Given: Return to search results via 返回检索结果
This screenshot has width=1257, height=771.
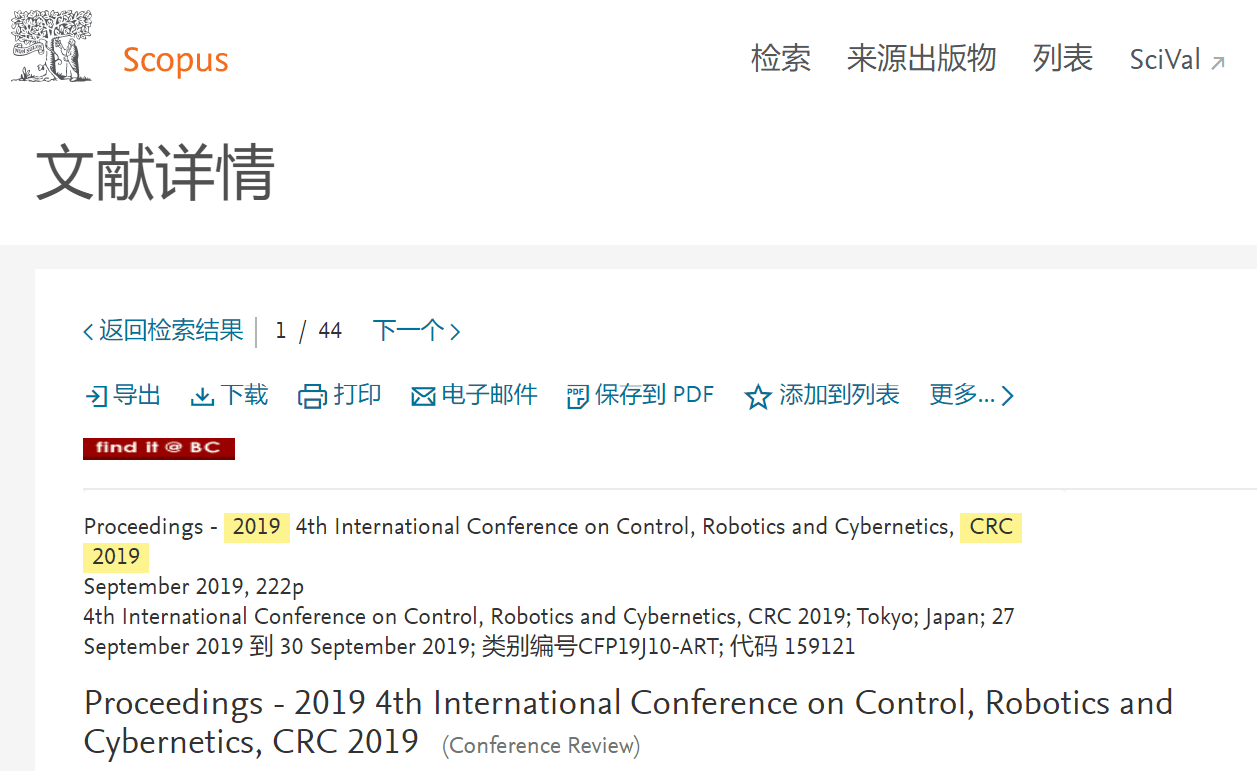Looking at the screenshot, I should click(x=171, y=330).
